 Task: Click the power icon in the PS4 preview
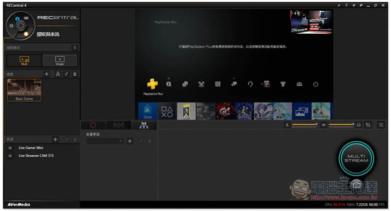point(315,84)
